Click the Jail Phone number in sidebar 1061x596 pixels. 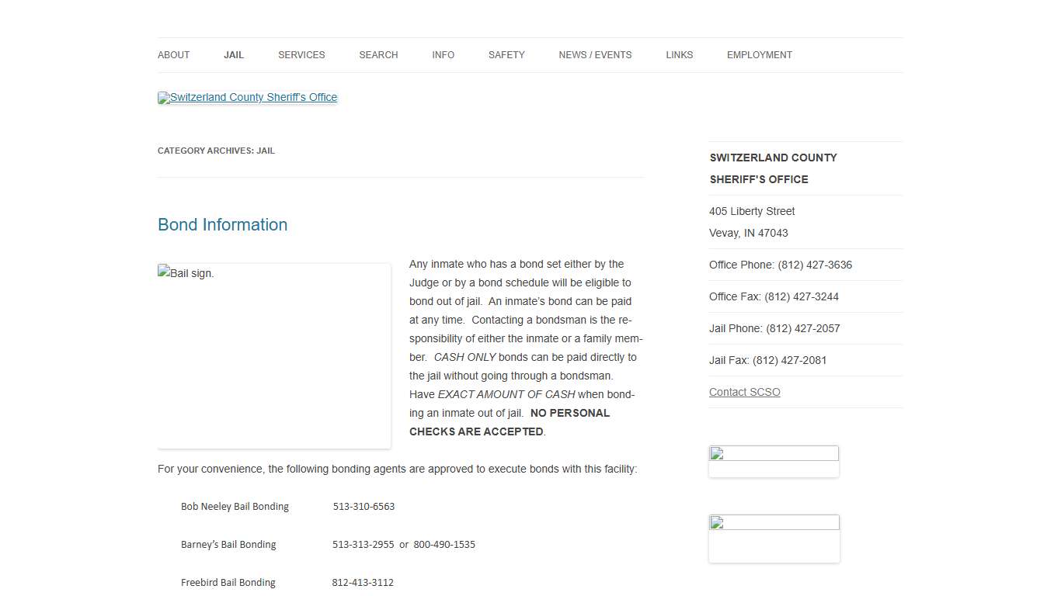pos(802,329)
